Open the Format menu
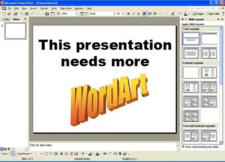Image resolution: width=225 pixels, height=162 pixels. click(44, 9)
